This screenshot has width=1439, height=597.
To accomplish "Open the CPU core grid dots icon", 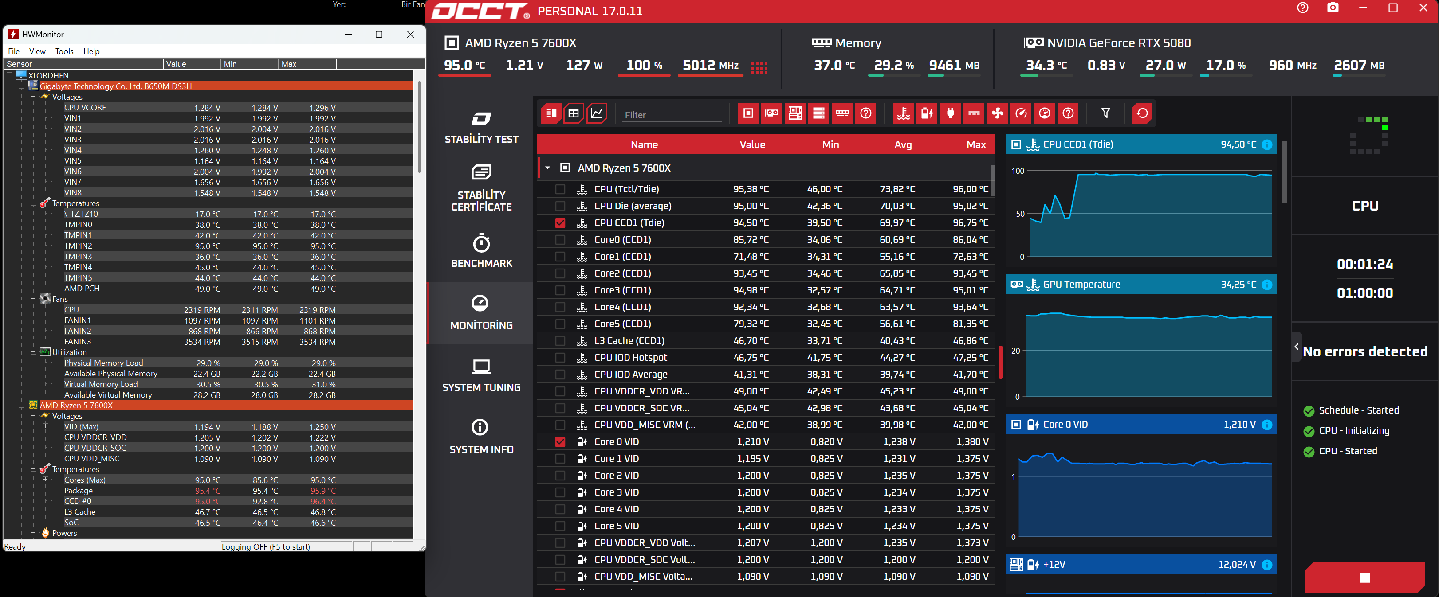I will pyautogui.click(x=759, y=68).
